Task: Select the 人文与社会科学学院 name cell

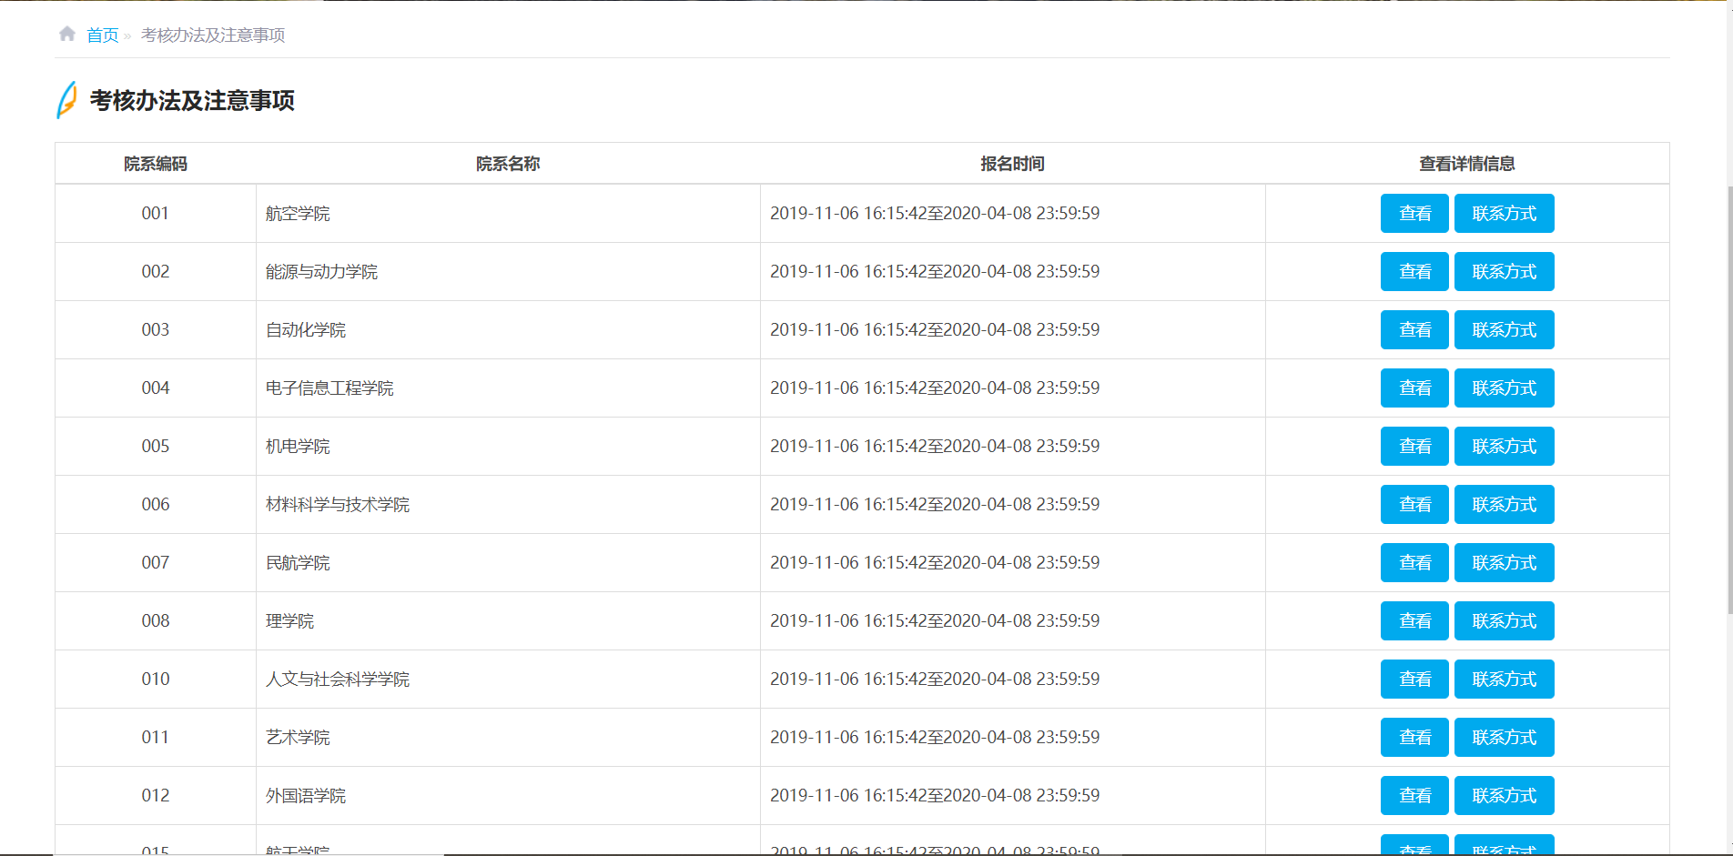Action: point(508,679)
